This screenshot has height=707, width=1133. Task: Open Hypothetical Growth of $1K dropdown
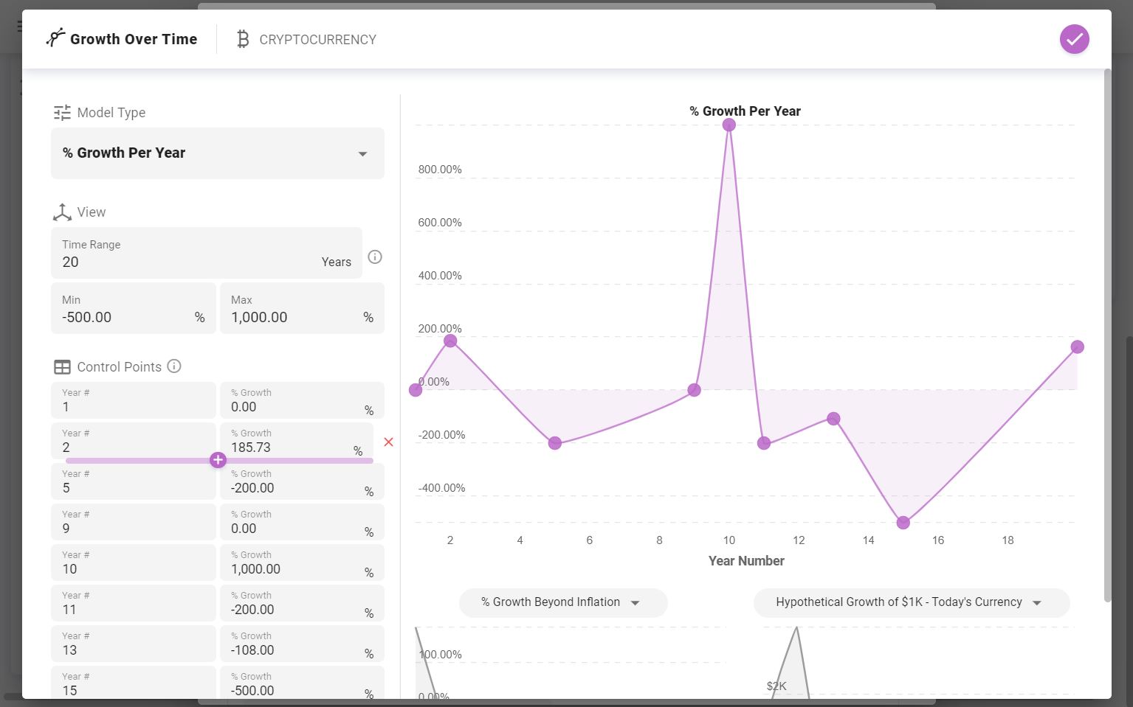(910, 602)
